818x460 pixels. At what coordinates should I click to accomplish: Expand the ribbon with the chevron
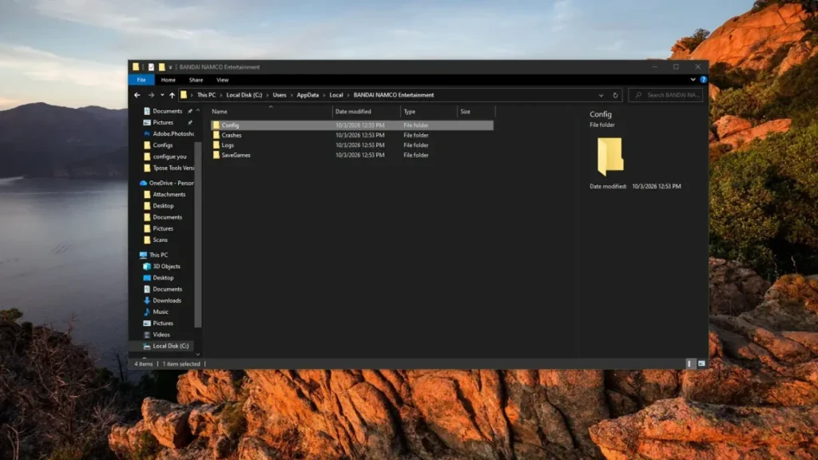pyautogui.click(x=693, y=80)
